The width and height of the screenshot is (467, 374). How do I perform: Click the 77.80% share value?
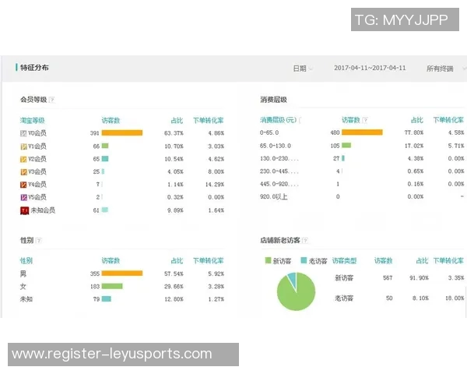coord(414,132)
